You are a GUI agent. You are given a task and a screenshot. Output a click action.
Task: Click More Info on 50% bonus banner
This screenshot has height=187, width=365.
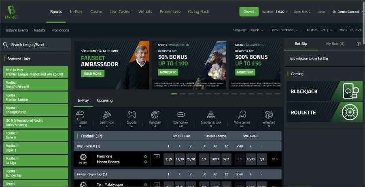pos(168,72)
